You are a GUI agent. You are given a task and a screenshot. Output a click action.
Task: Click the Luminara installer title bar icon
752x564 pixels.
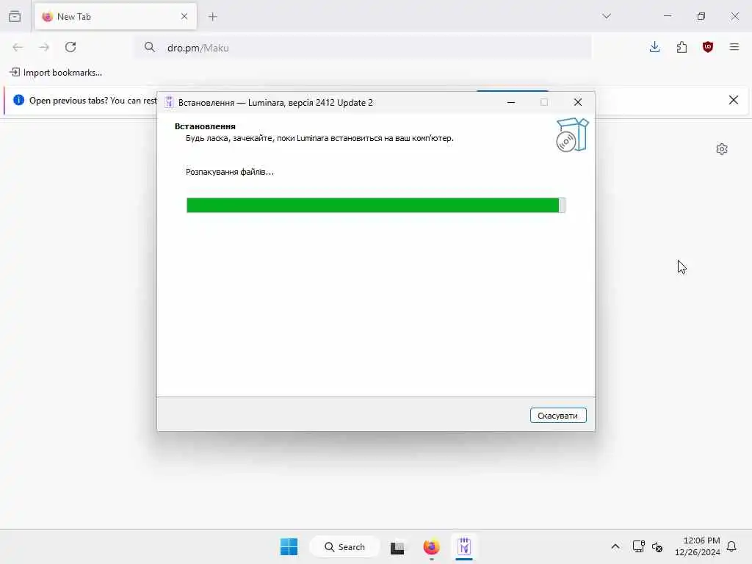(169, 102)
